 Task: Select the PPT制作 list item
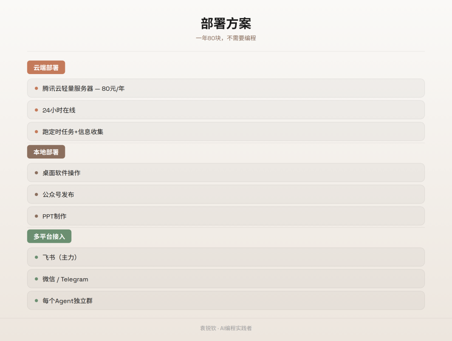[226, 216]
